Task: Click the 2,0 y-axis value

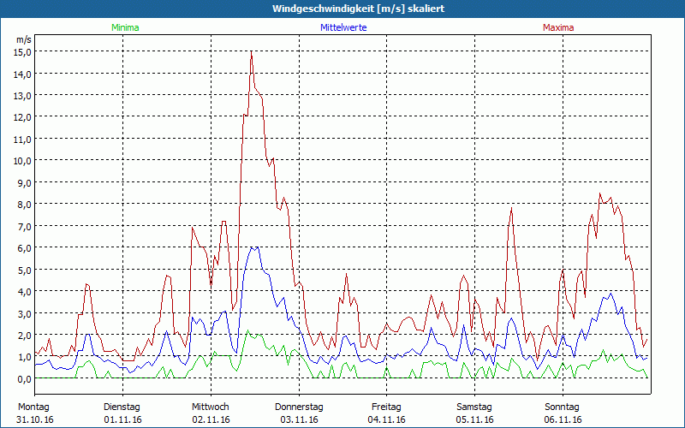Action: coord(24,336)
